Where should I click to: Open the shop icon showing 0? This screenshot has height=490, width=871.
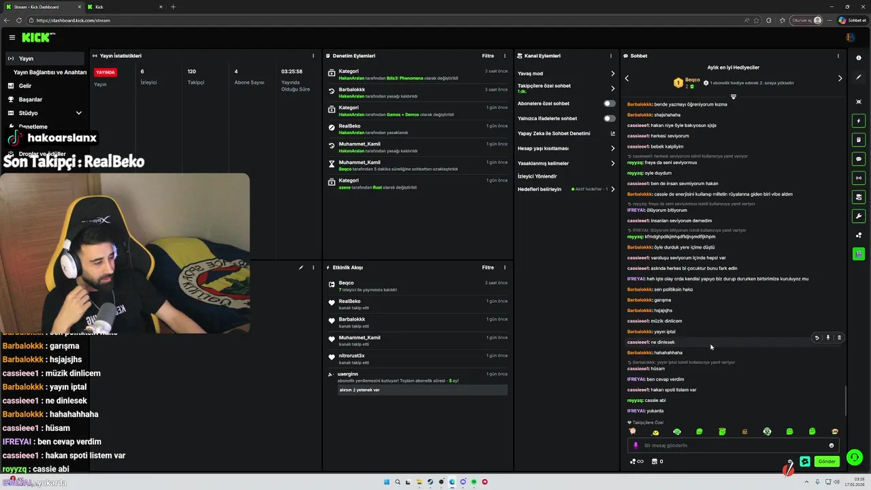[x=657, y=461]
